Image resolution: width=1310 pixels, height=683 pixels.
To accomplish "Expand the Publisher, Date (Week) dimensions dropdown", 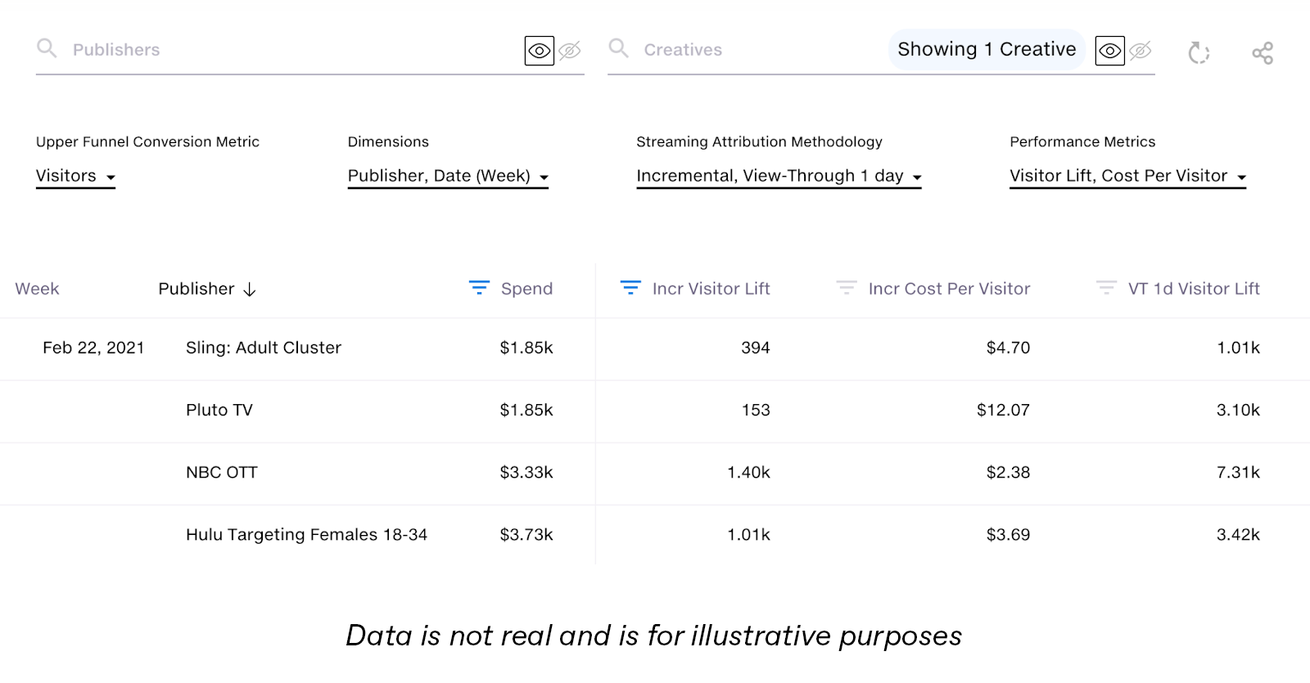I will click(448, 177).
